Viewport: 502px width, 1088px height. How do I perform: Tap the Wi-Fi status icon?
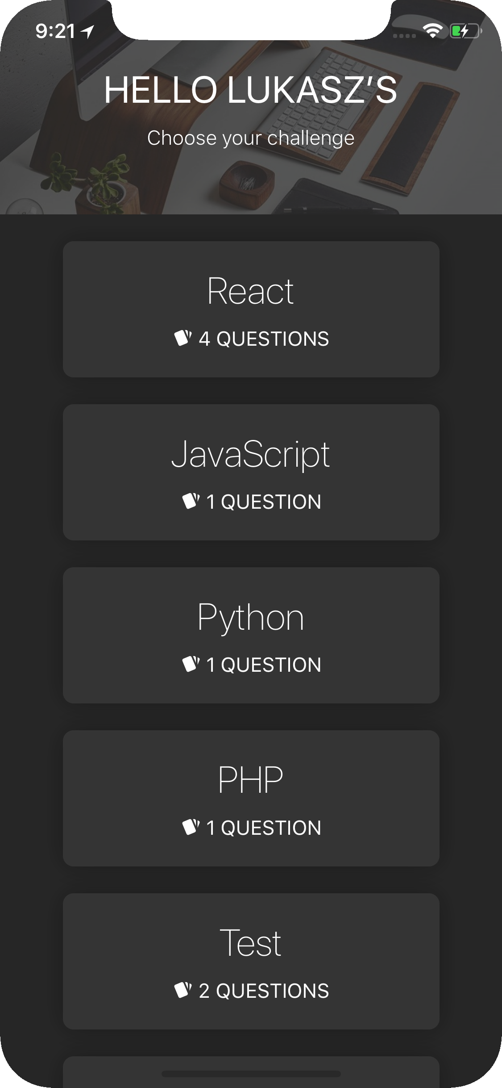click(432, 31)
